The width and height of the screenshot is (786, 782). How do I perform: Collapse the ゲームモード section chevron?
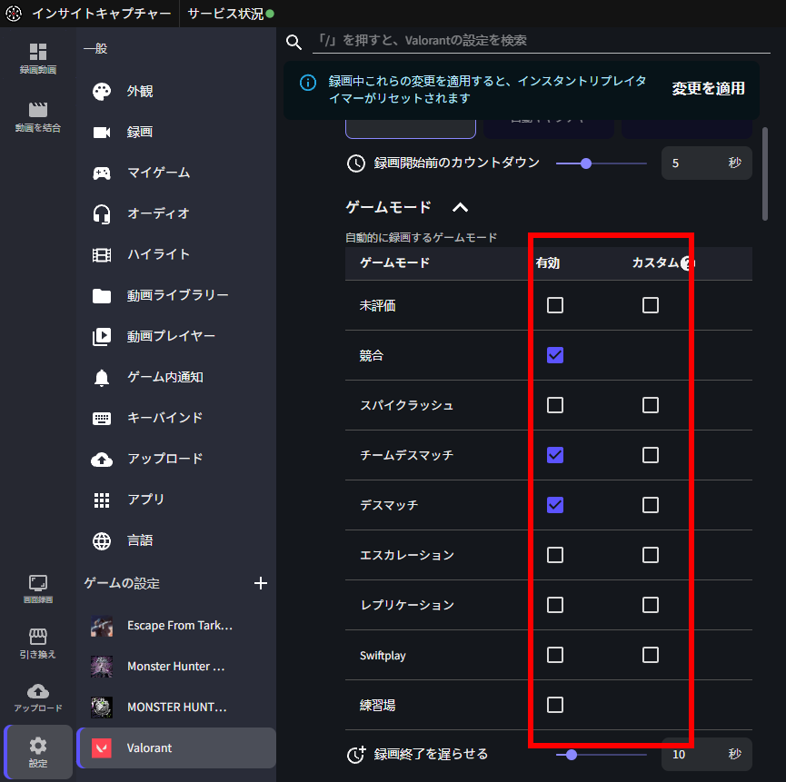(460, 207)
